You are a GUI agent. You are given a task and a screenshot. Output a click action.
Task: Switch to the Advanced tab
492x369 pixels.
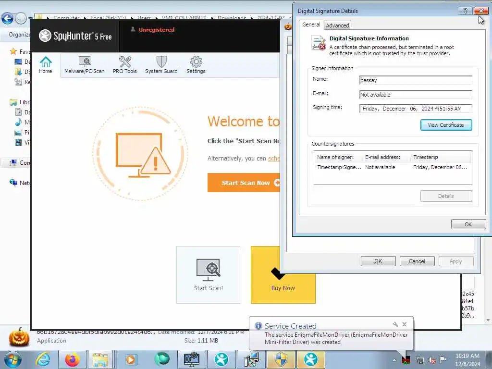click(x=337, y=25)
